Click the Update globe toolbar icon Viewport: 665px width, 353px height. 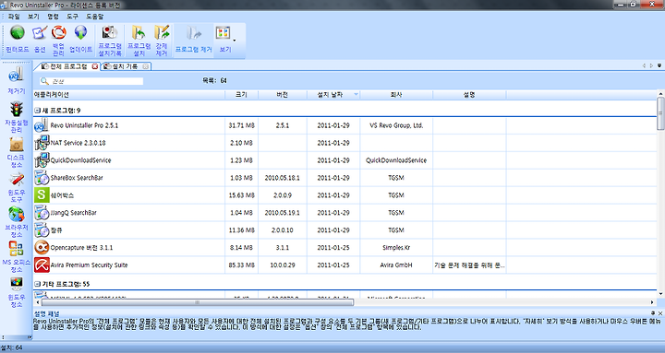click(x=80, y=33)
